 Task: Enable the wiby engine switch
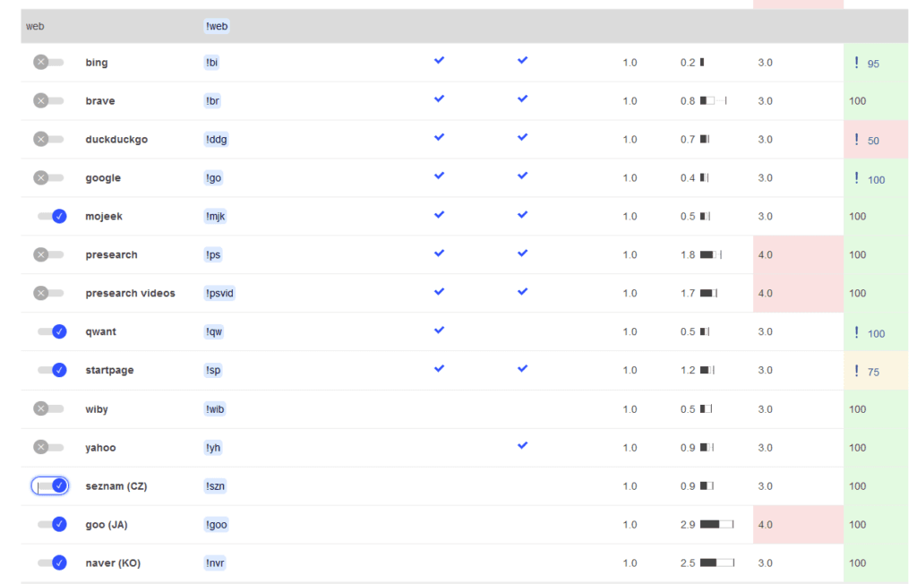point(48,408)
